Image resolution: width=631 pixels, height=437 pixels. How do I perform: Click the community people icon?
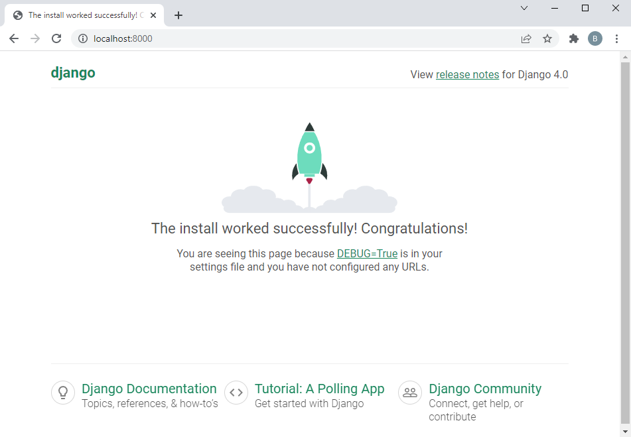click(x=410, y=393)
